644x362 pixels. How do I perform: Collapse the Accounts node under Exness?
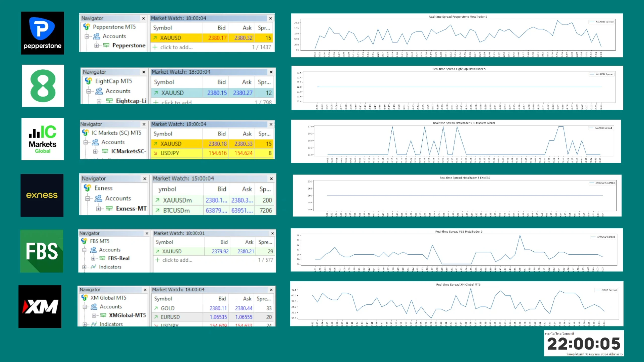point(88,199)
